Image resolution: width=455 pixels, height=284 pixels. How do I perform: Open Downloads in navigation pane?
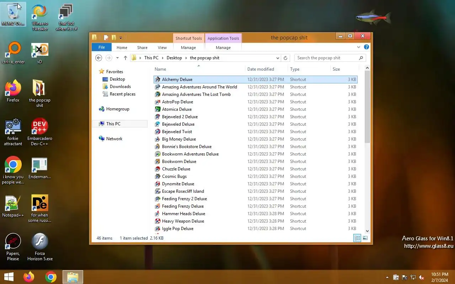(x=117, y=87)
